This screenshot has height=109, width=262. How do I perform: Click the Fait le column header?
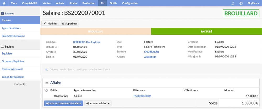pyautogui.click(x=54, y=90)
